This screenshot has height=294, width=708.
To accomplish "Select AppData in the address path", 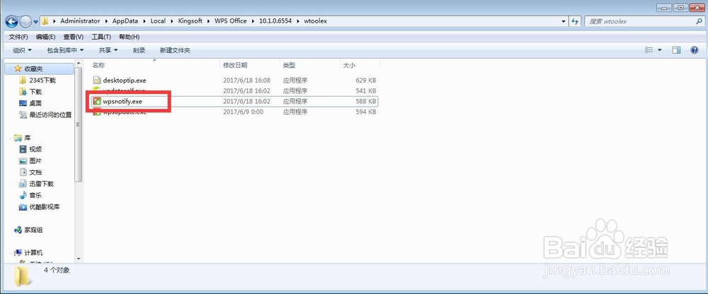I will pos(125,21).
